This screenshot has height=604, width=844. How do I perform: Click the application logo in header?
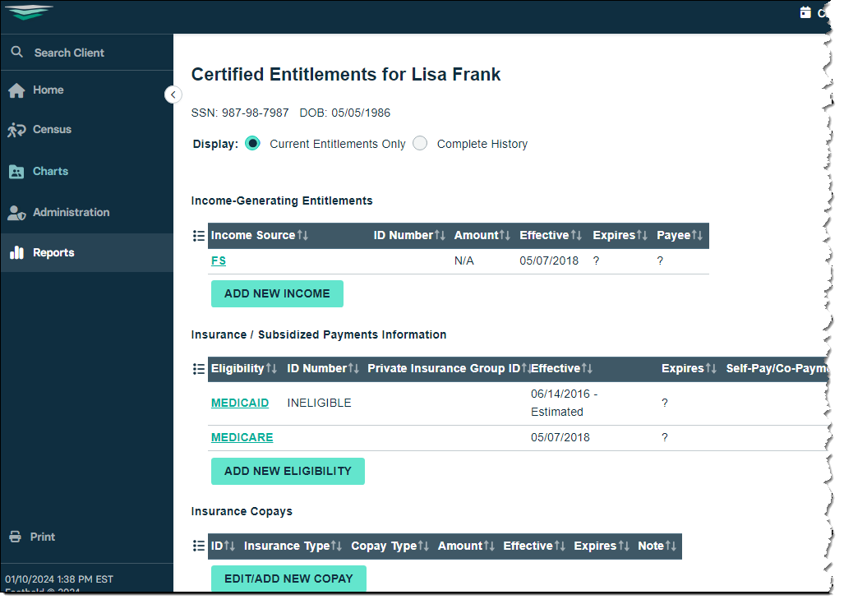pyautogui.click(x=30, y=12)
